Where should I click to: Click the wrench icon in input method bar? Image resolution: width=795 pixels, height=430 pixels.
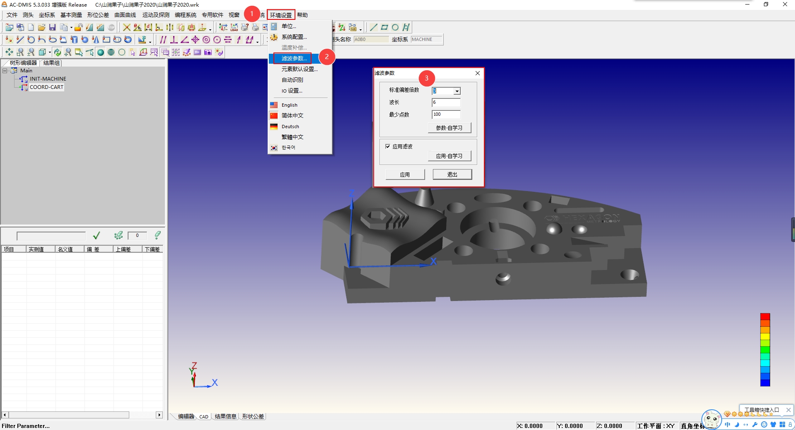[x=755, y=425]
